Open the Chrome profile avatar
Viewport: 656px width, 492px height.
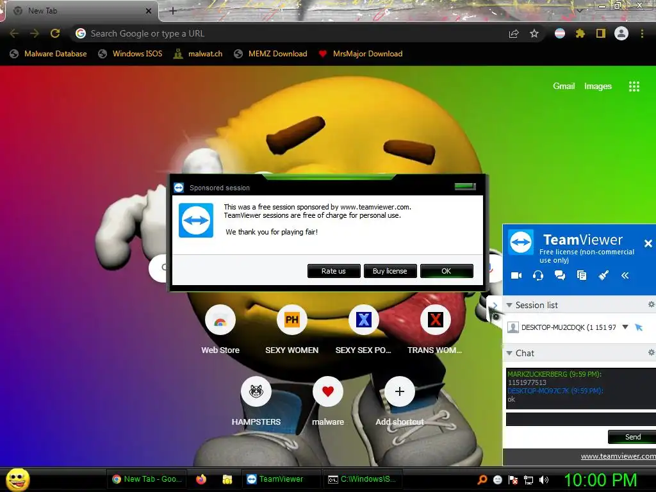[x=621, y=33]
